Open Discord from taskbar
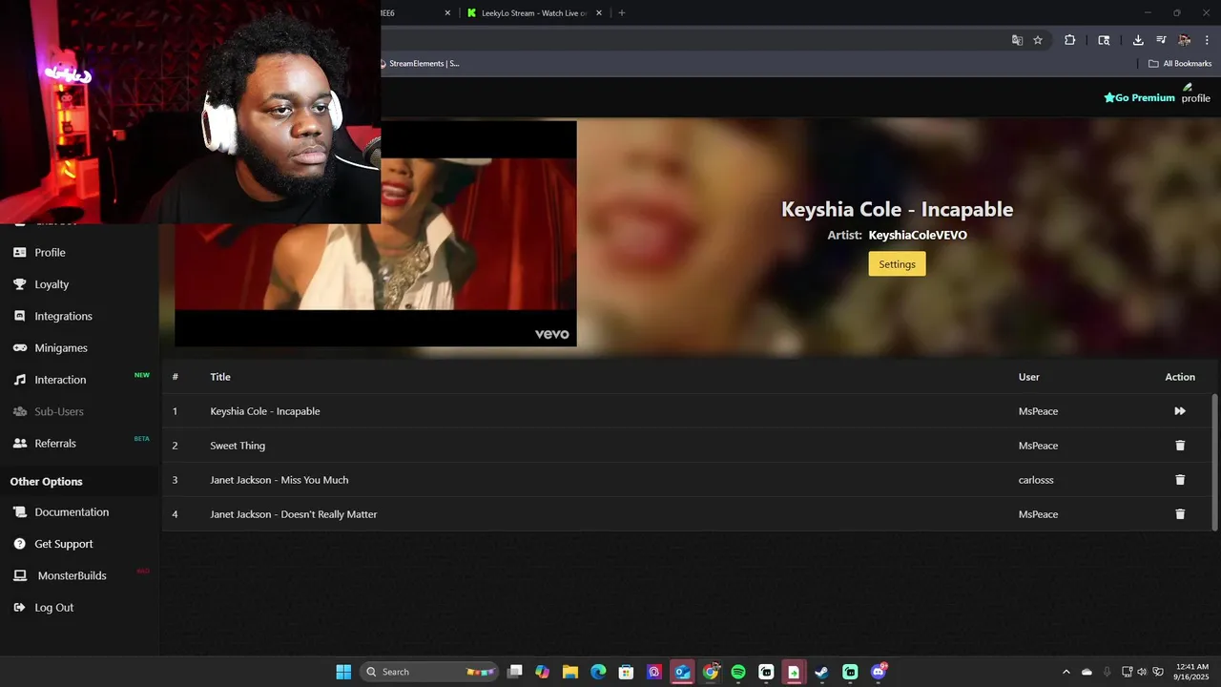The height and width of the screenshot is (687, 1221). pyautogui.click(x=878, y=672)
